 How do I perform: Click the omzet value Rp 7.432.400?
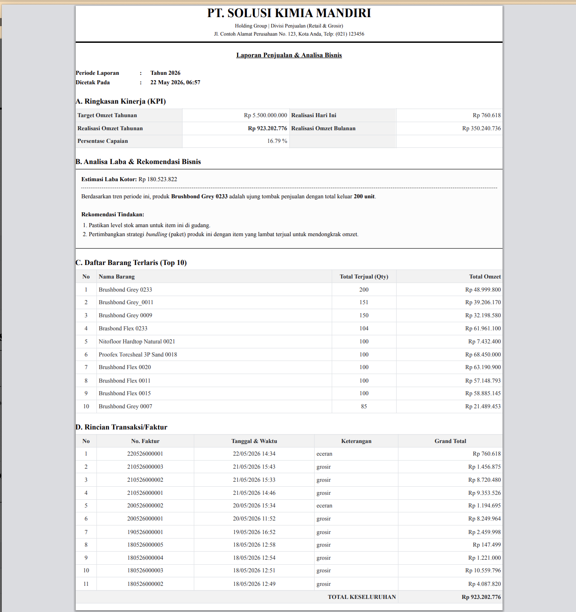pyautogui.click(x=485, y=342)
